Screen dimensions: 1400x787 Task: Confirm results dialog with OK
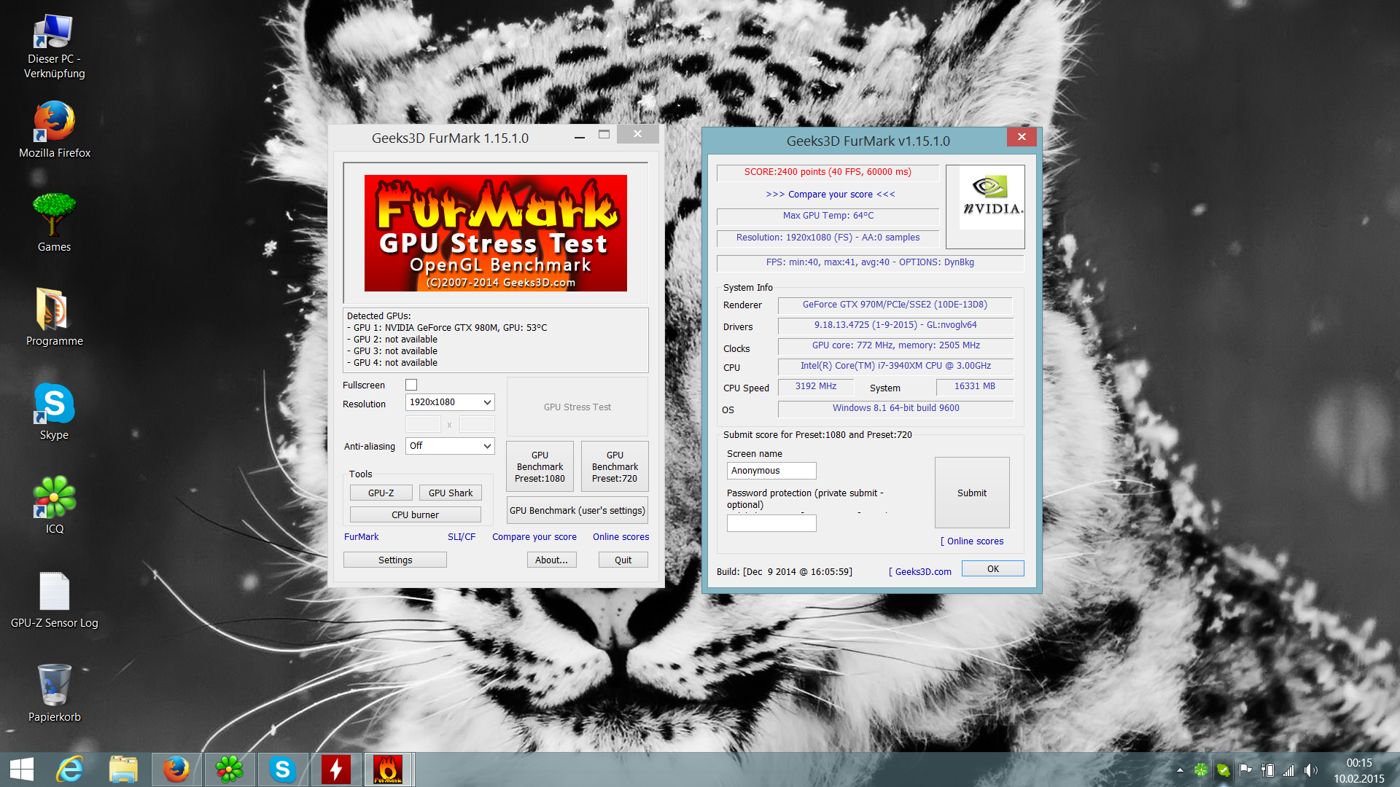coord(993,568)
